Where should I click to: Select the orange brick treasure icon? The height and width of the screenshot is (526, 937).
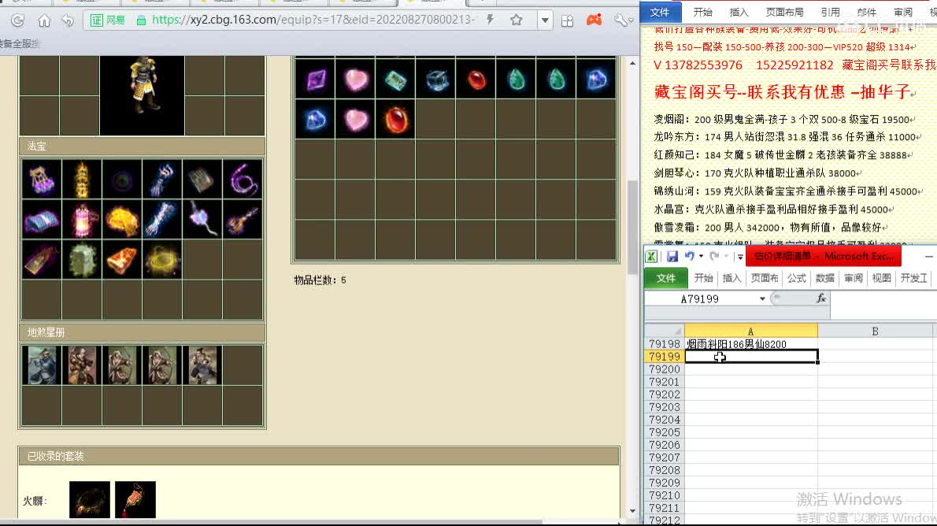click(122, 259)
